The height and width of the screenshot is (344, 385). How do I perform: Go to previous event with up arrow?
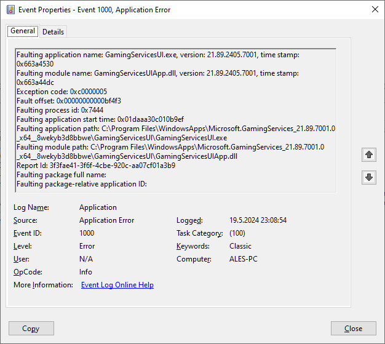tap(369, 155)
